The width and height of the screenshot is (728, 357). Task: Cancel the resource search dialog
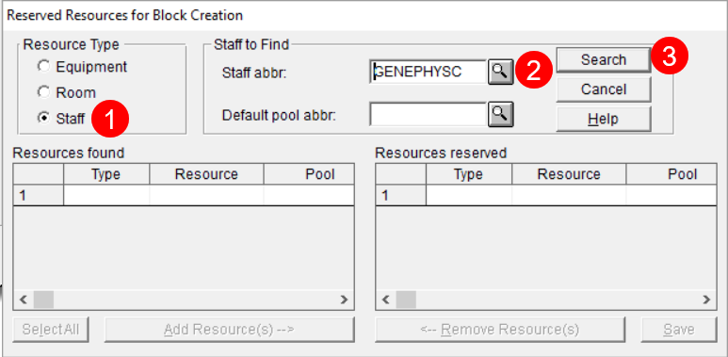point(603,89)
